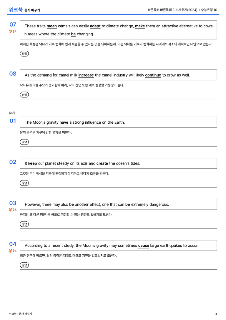Image resolution: width=226 pixels, height=320 pixels.
Task: Click the 워크북 logo in the header
Action: pos(16,10)
